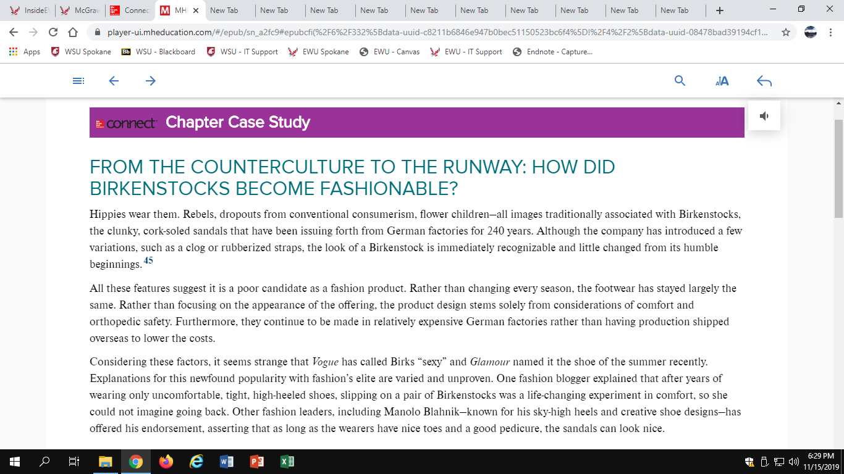Open the Apps bookmark shortcut
This screenshot has width=844, height=474.
tap(25, 52)
